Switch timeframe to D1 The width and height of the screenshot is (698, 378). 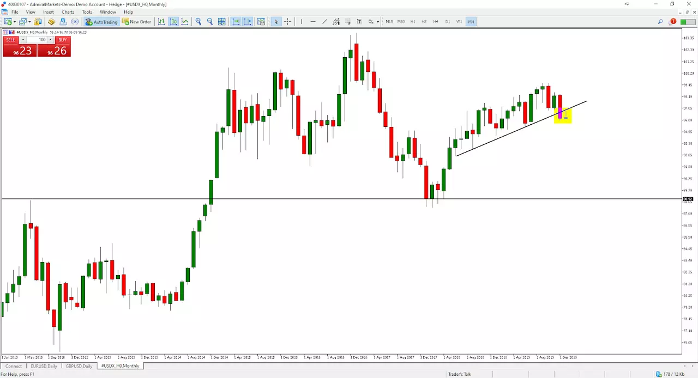(447, 22)
